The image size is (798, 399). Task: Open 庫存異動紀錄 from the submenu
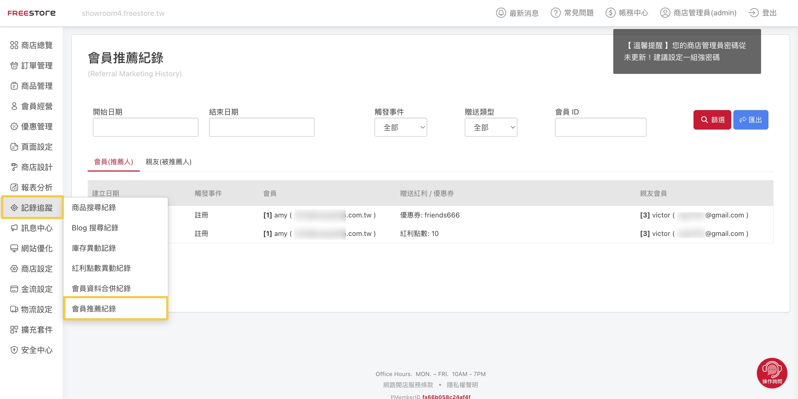pyautogui.click(x=94, y=248)
